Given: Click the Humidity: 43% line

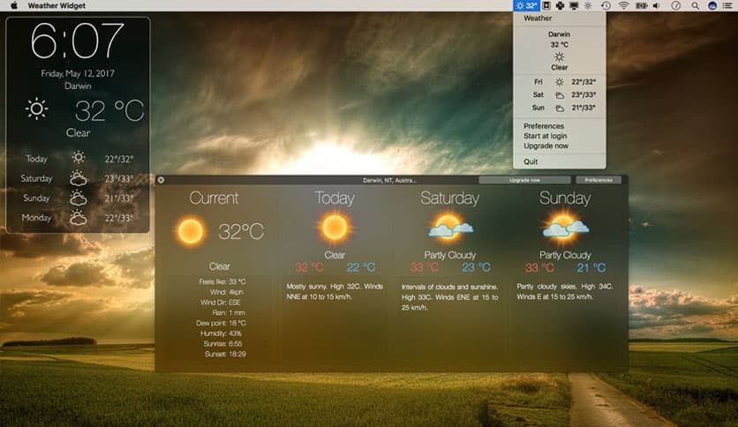Looking at the screenshot, I should tap(221, 333).
